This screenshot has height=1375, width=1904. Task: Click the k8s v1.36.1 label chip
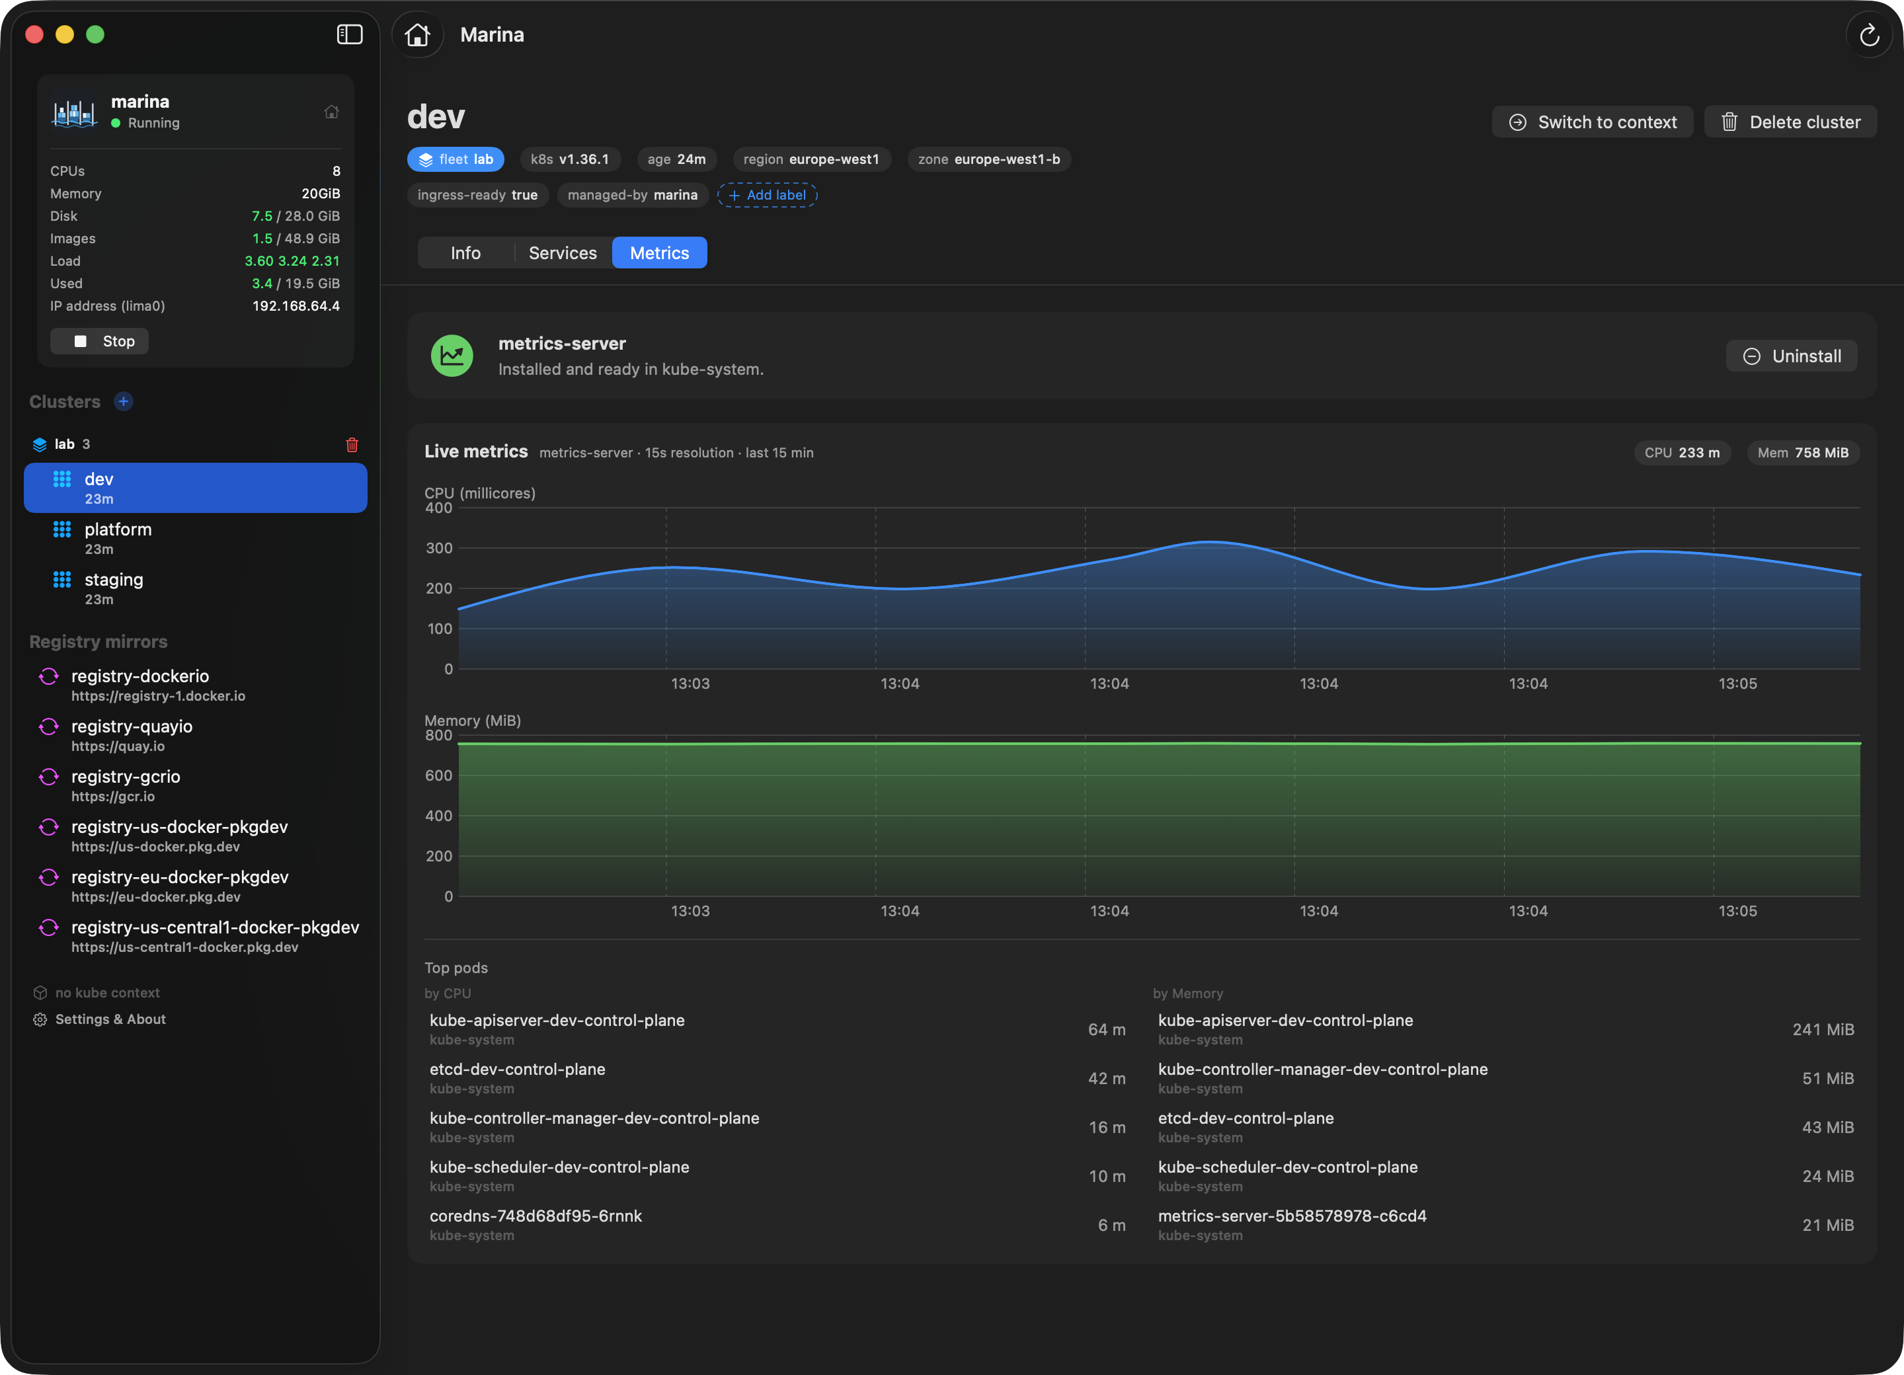tap(570, 159)
